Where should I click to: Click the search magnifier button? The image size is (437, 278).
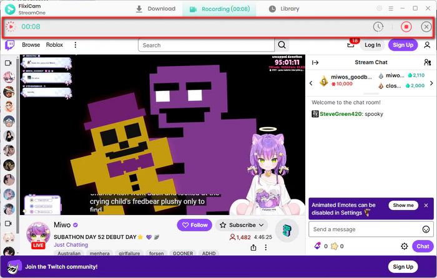[282, 45]
